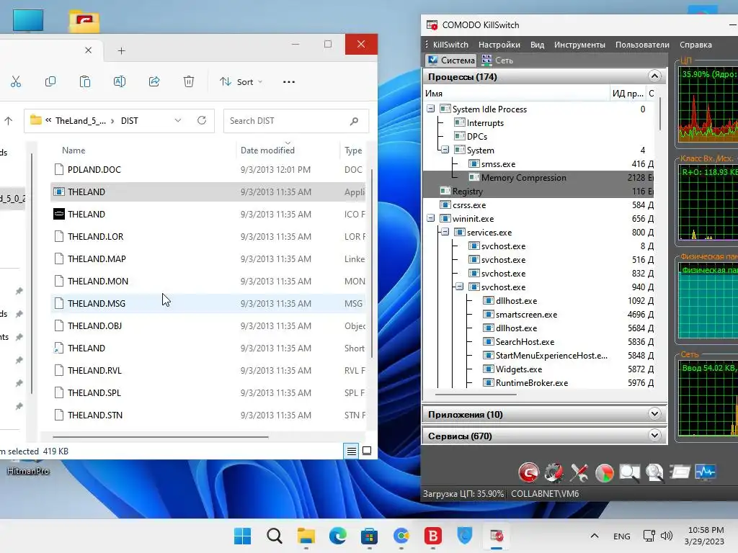This screenshot has width=738, height=553.
Task: Open the See more options ellipsis in Explorer
Action: pyautogui.click(x=289, y=82)
